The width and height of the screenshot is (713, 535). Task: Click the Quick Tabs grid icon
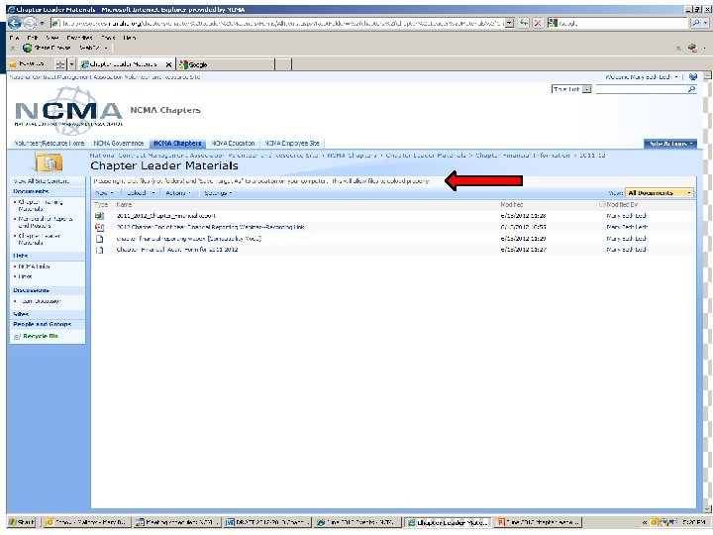tap(60, 64)
